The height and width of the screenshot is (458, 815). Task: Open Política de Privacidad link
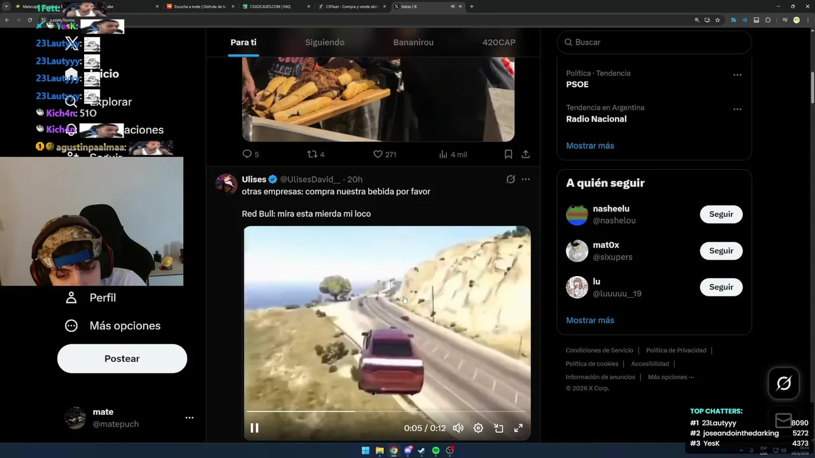pyautogui.click(x=676, y=350)
